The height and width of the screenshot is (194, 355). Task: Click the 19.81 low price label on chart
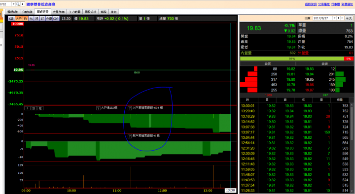137,72
